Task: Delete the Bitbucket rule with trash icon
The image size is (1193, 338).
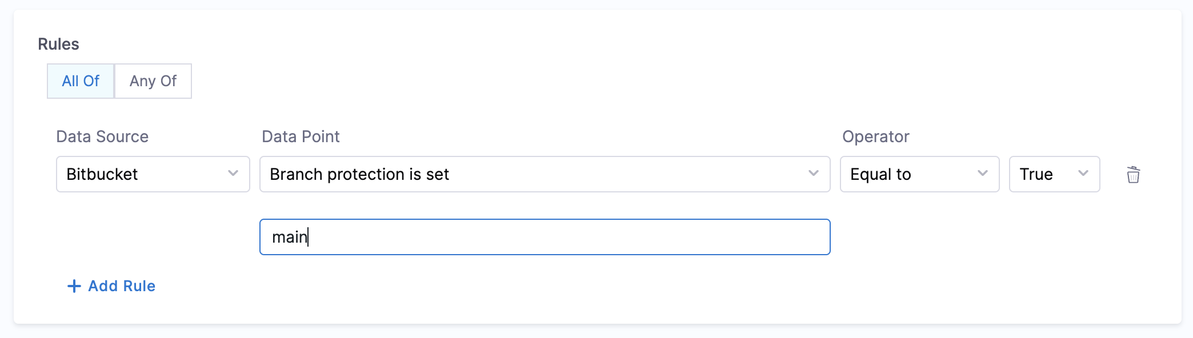Action: tap(1133, 174)
